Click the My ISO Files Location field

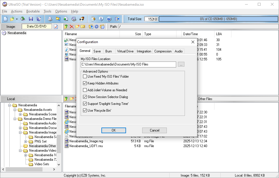(128, 64)
